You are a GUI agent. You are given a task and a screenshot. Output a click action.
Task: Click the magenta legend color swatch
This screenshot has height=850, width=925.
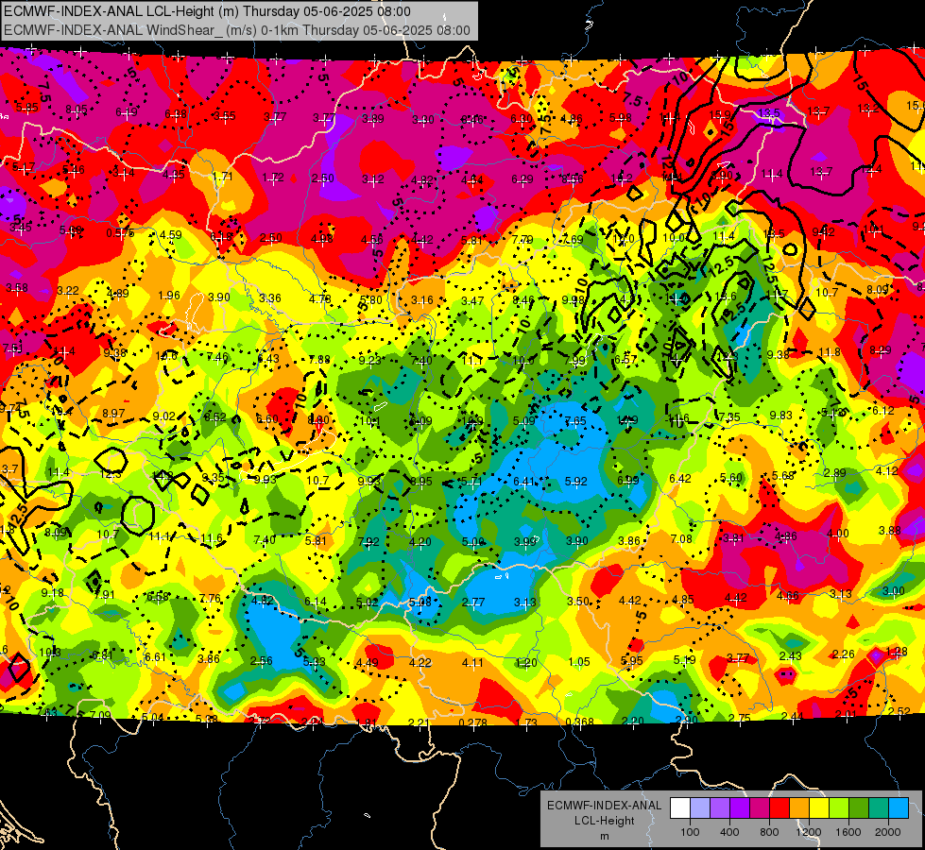(x=760, y=808)
